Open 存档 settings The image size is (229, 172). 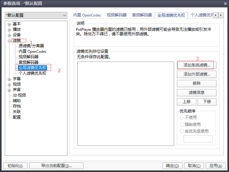[x=17, y=106]
